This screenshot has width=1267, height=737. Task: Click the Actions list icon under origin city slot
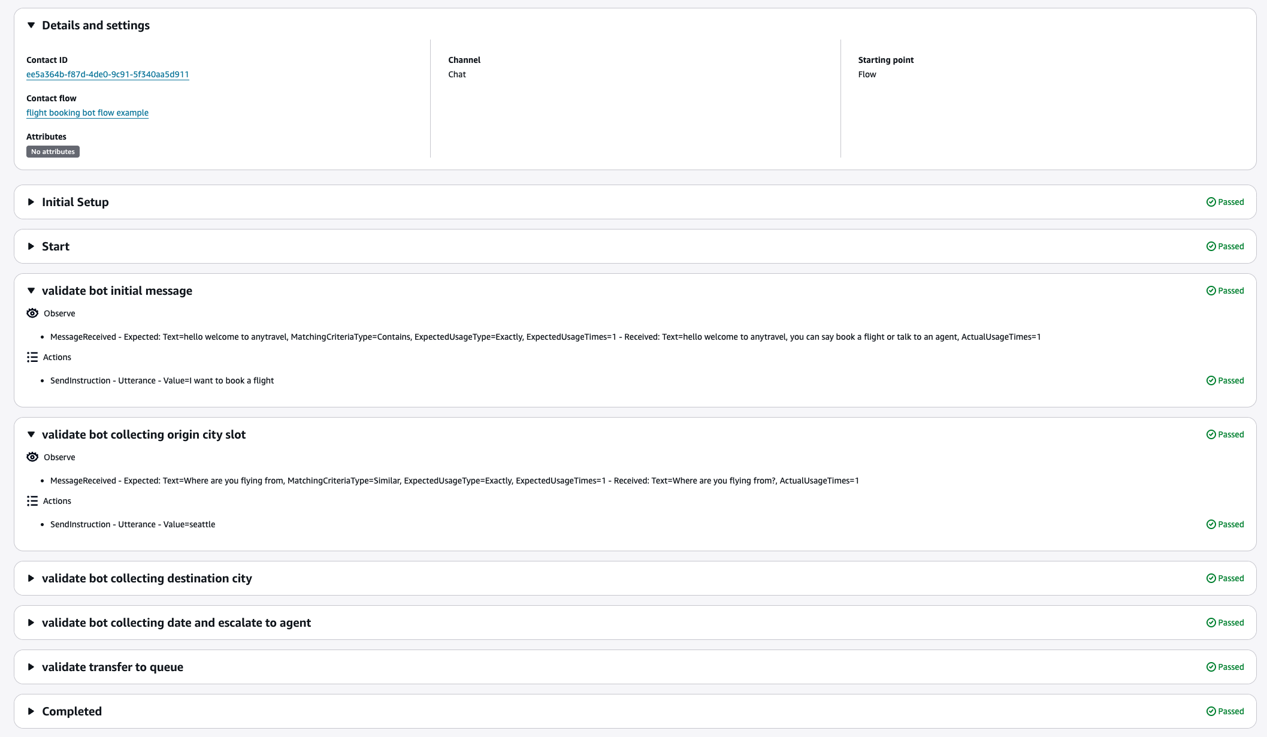pyautogui.click(x=32, y=501)
